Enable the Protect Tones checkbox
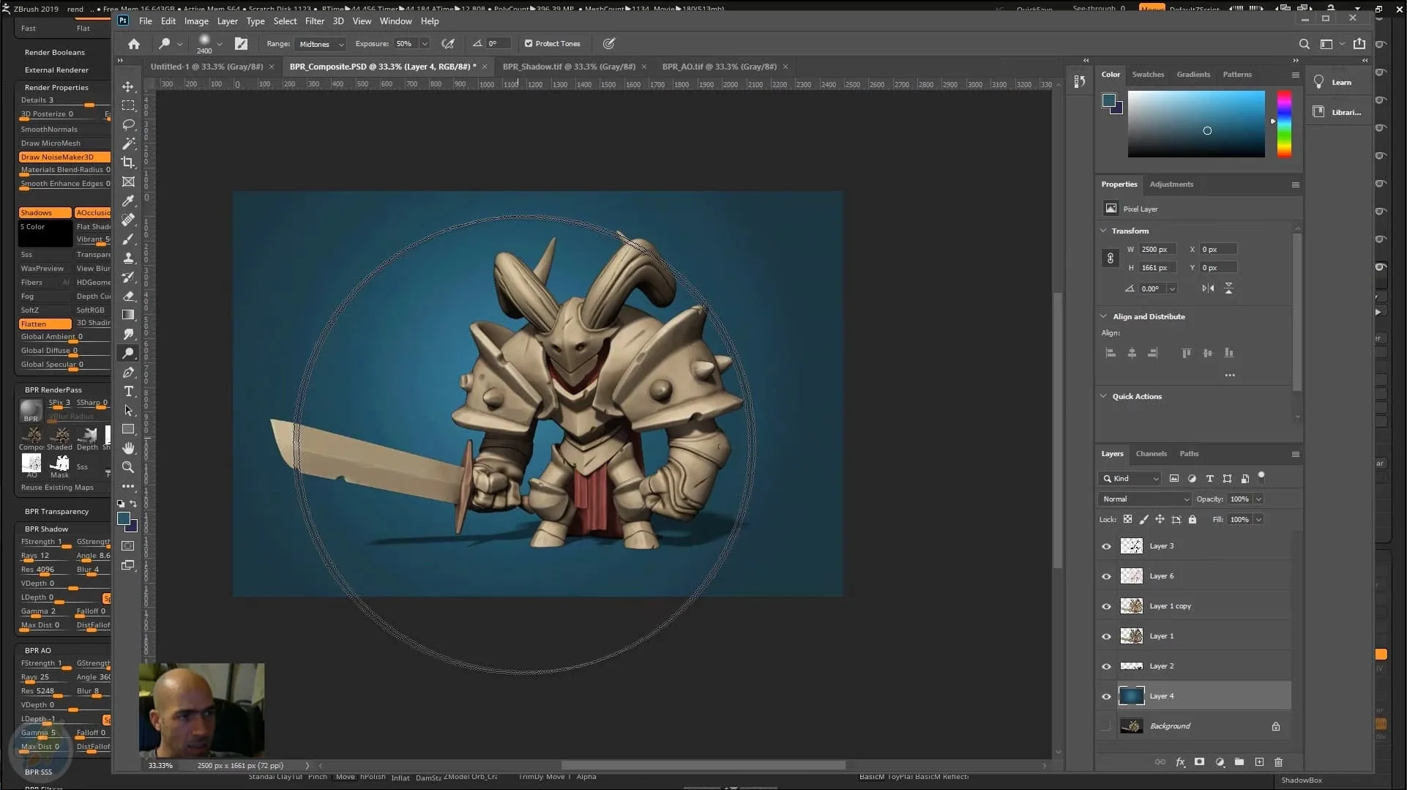 click(529, 43)
